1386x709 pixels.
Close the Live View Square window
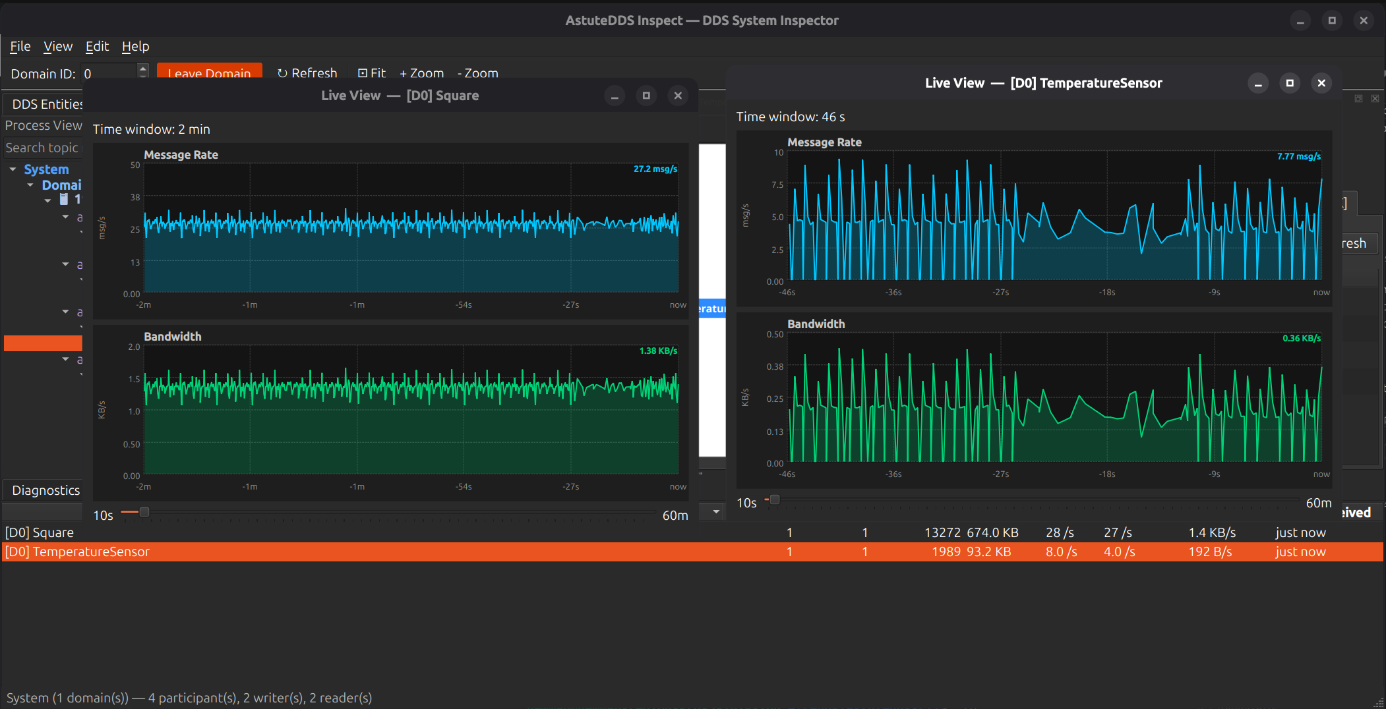pyautogui.click(x=678, y=96)
